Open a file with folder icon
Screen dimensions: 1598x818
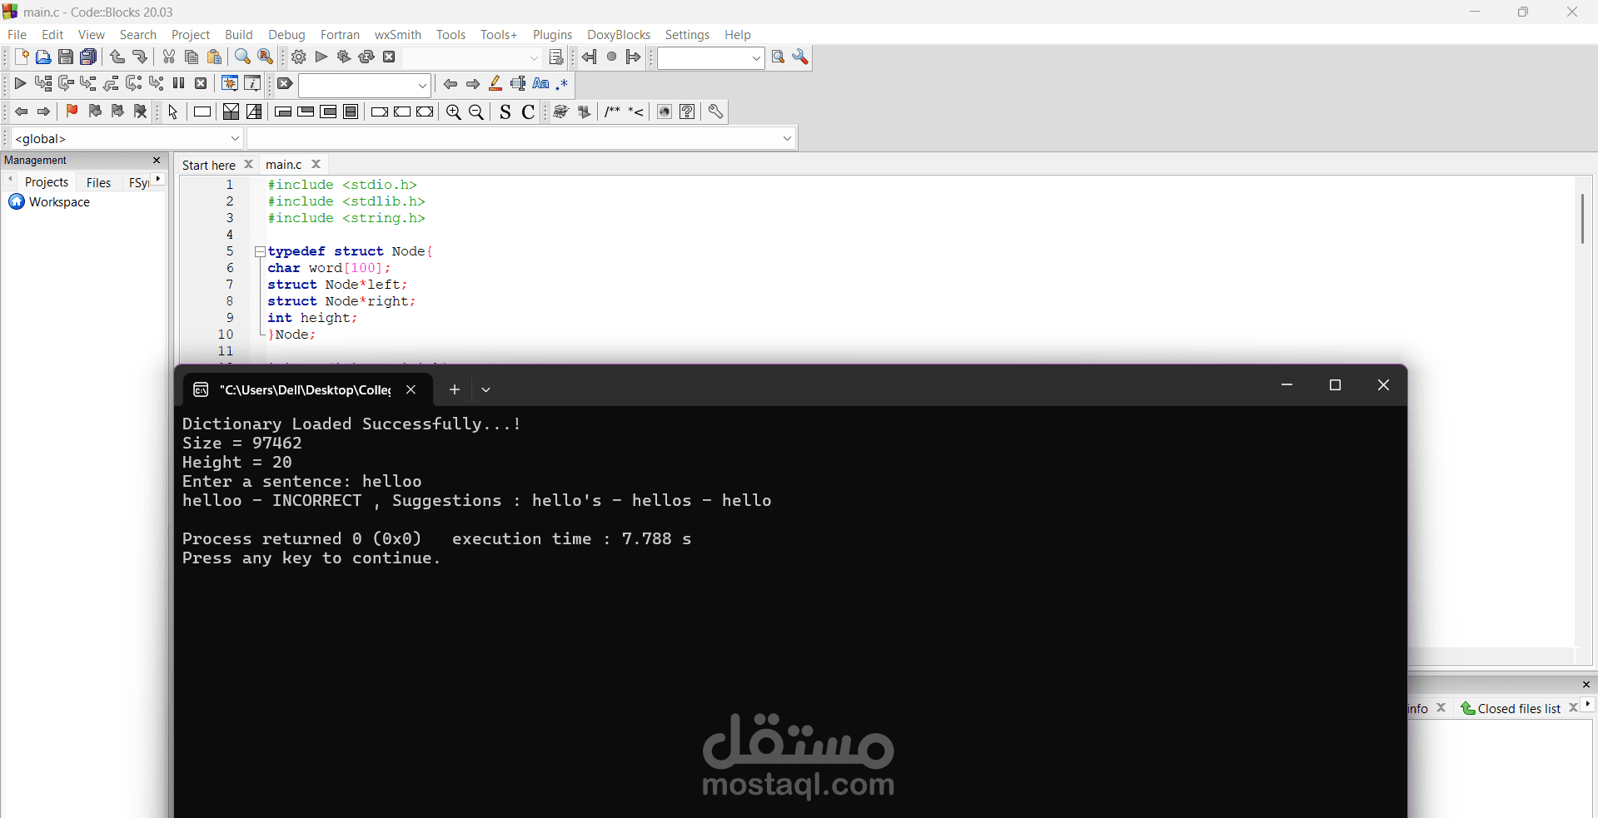point(43,57)
